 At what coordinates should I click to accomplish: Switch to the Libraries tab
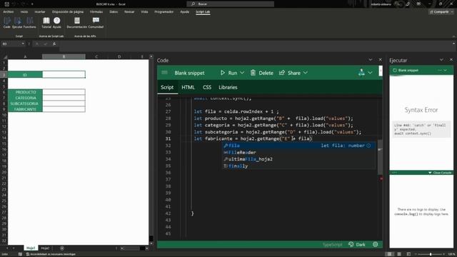click(x=228, y=87)
